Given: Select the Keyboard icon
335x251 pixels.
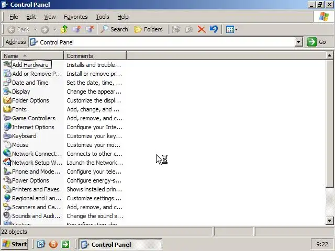Looking at the screenshot, I should pos(7,136).
